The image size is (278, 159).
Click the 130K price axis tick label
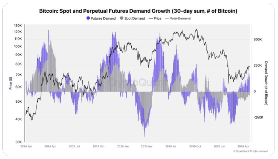[x=18, y=25]
